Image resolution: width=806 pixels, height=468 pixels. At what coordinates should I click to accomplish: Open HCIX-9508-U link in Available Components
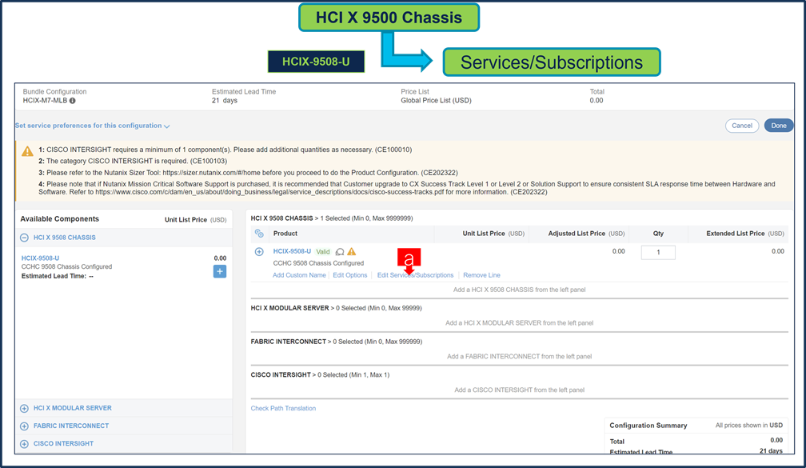point(40,258)
